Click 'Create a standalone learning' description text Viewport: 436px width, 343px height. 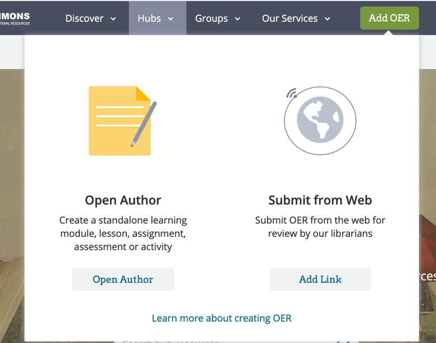tap(123, 233)
